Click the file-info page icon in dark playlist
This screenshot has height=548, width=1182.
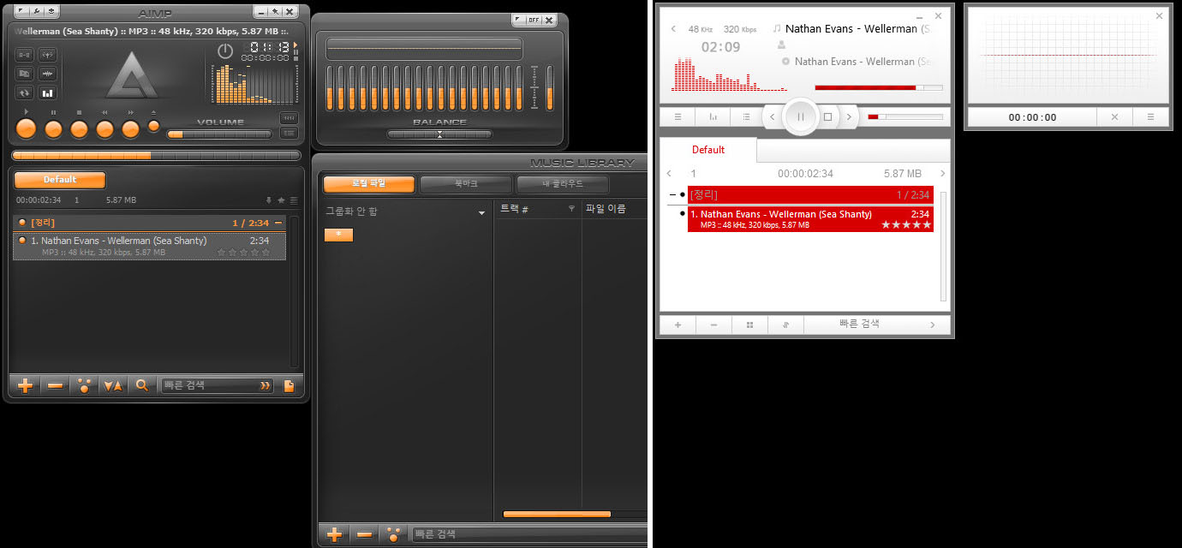(289, 386)
